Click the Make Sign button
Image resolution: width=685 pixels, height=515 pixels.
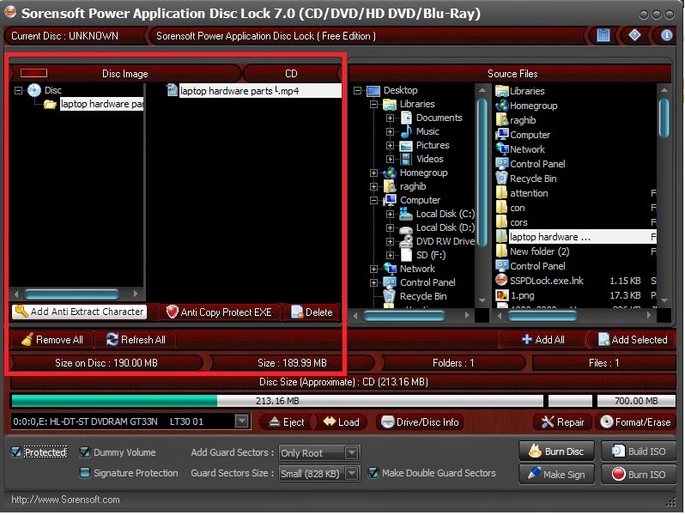tap(556, 475)
